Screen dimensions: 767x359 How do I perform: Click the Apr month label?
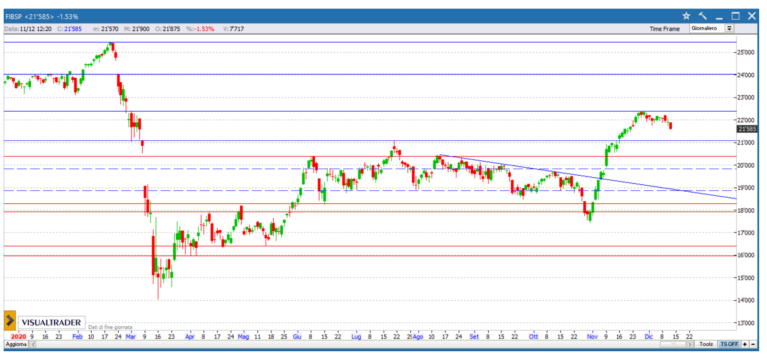click(190, 336)
